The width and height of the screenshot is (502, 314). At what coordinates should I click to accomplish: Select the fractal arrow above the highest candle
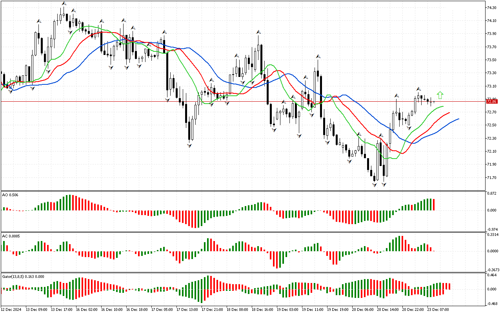(64, 3)
